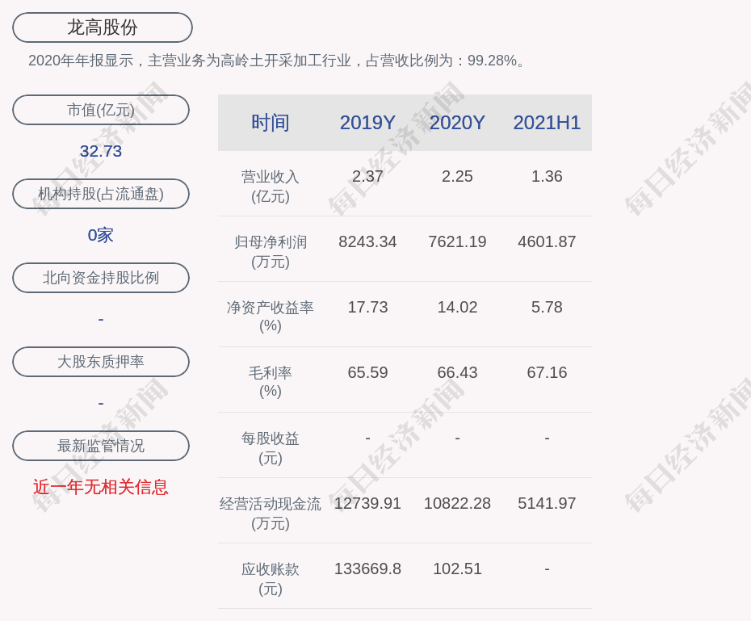
Task: Open the 最新监管情况 label
Action: [101, 446]
